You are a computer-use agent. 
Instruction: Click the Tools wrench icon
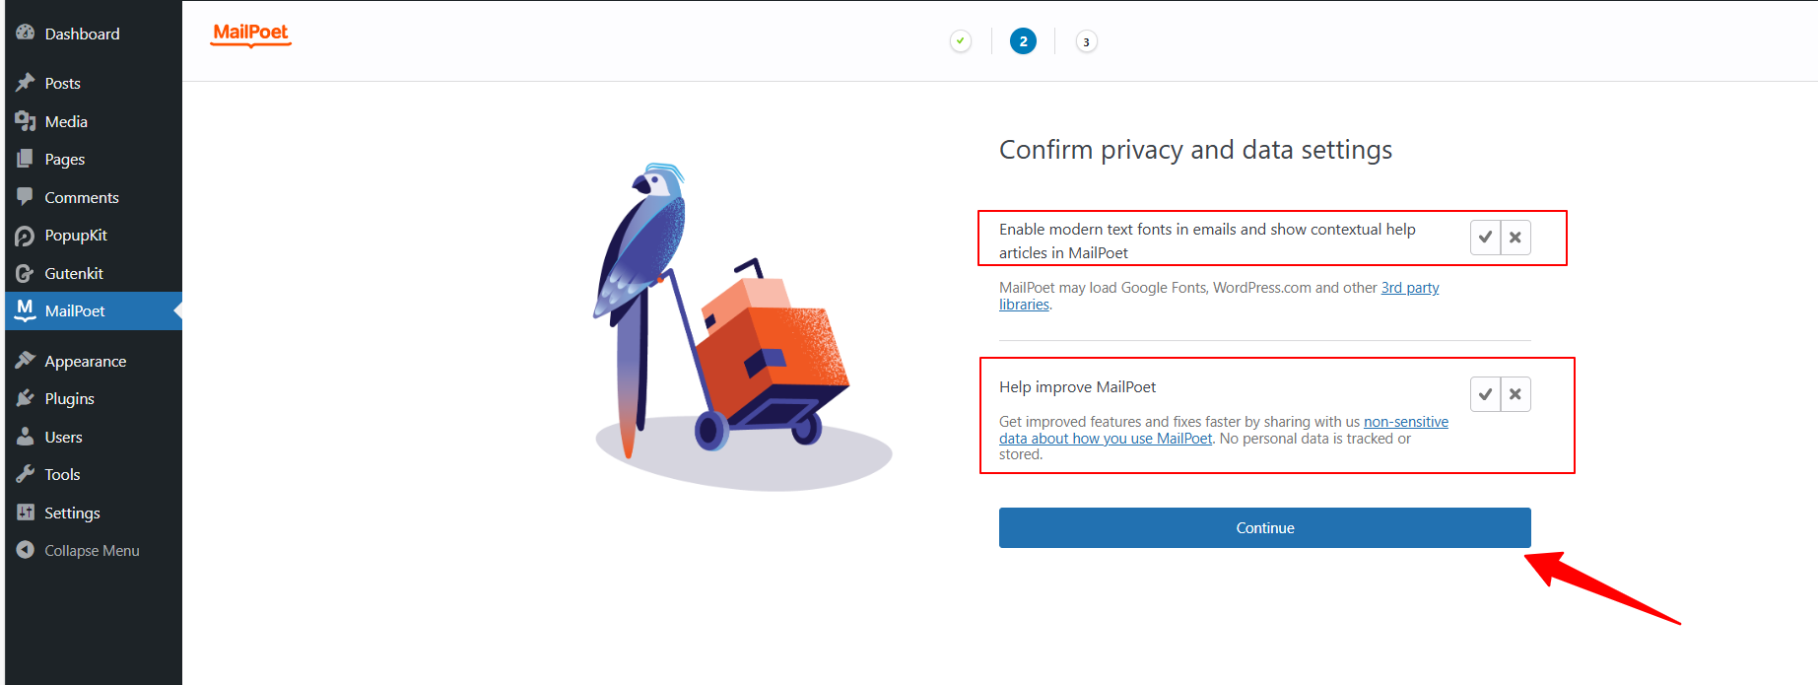click(x=26, y=474)
